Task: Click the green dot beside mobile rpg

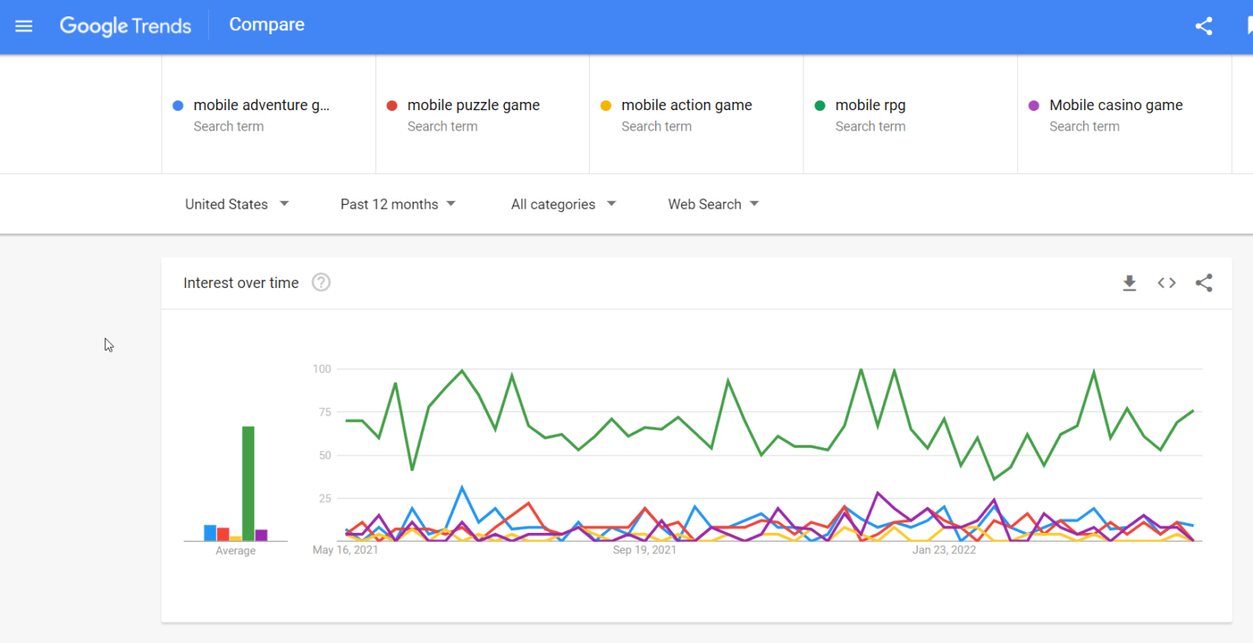Action: pos(819,105)
